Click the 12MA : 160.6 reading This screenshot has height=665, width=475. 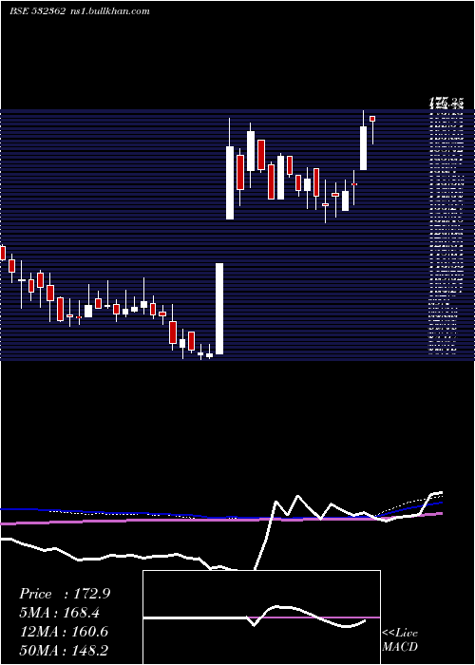(x=64, y=632)
